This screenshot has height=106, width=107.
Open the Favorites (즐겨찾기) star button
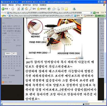coord(41,9)
